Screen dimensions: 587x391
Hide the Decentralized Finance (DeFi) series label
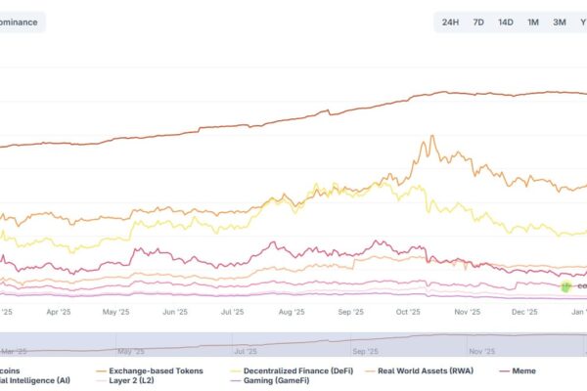coord(293,370)
